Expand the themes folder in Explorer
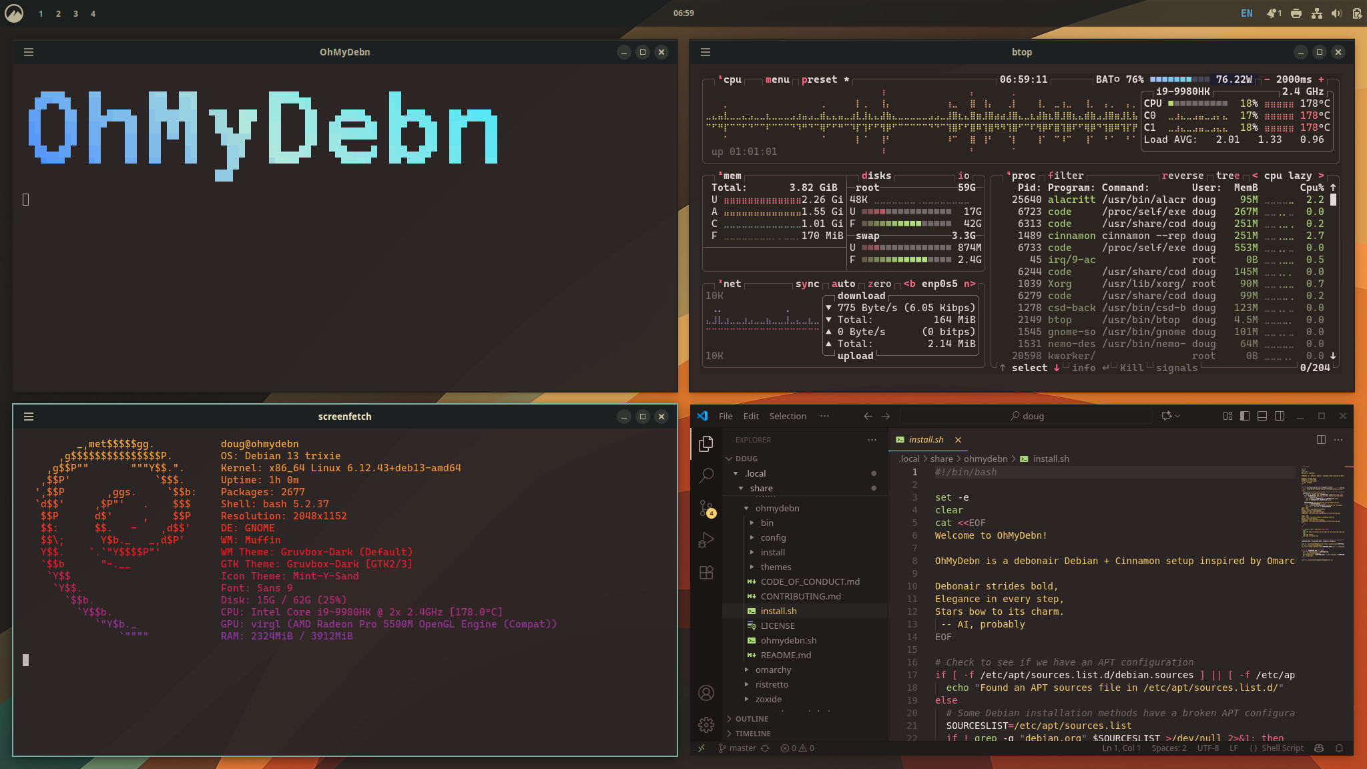This screenshot has width=1367, height=769. pyautogui.click(x=776, y=567)
